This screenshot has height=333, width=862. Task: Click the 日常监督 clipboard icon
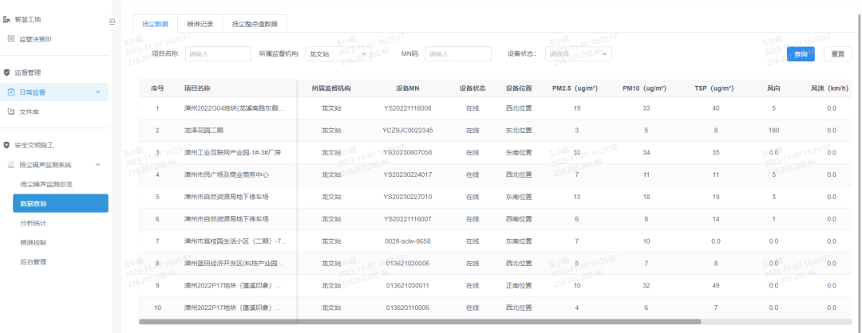pos(10,92)
